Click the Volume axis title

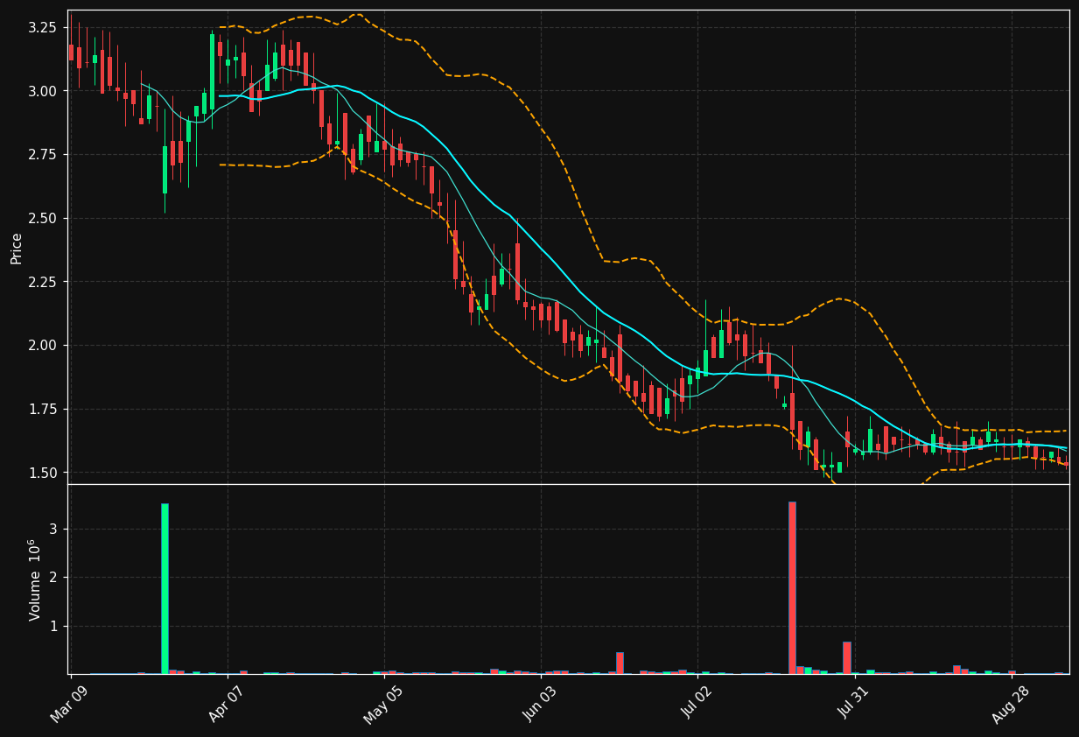[35, 579]
